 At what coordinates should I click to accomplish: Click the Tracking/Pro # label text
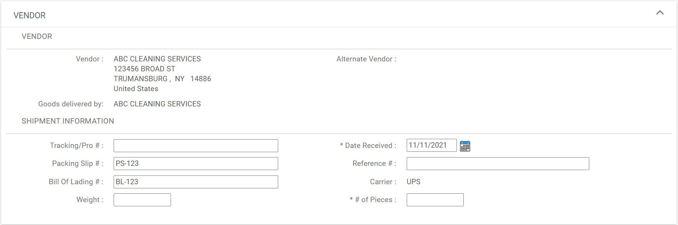[76, 146]
